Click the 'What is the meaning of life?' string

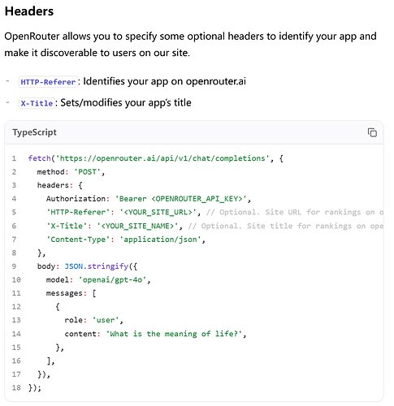coord(174,334)
